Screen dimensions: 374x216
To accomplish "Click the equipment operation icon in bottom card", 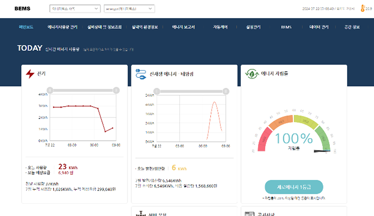I will pyautogui.click(x=141, y=214).
